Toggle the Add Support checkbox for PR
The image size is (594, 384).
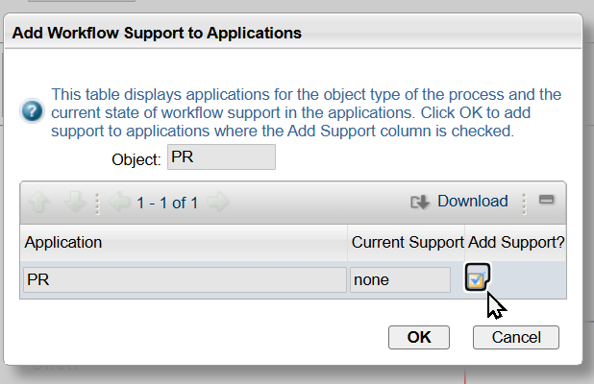[477, 279]
